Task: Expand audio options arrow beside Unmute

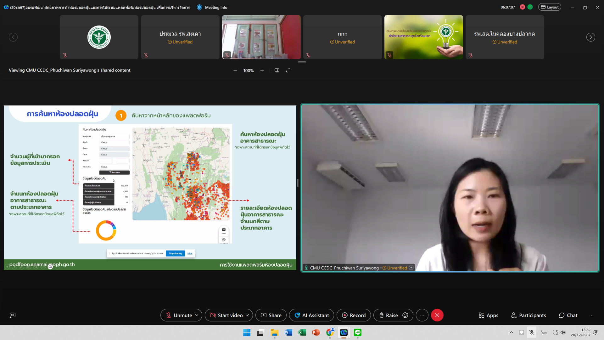Action: coord(197,315)
